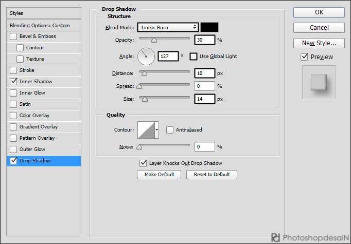Uncheck Layer Knocks Out Drop Shadow
This screenshot has width=351, height=244.
pos(143,163)
